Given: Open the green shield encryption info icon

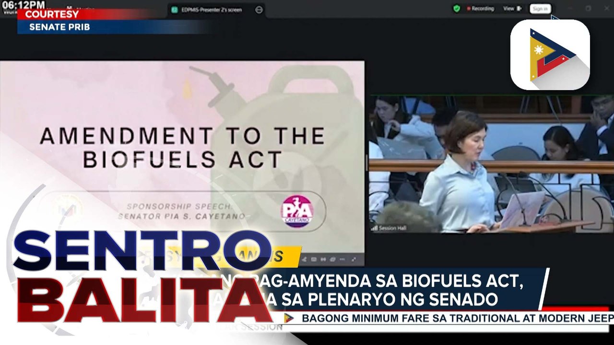Looking at the screenshot, I should pos(457,9).
